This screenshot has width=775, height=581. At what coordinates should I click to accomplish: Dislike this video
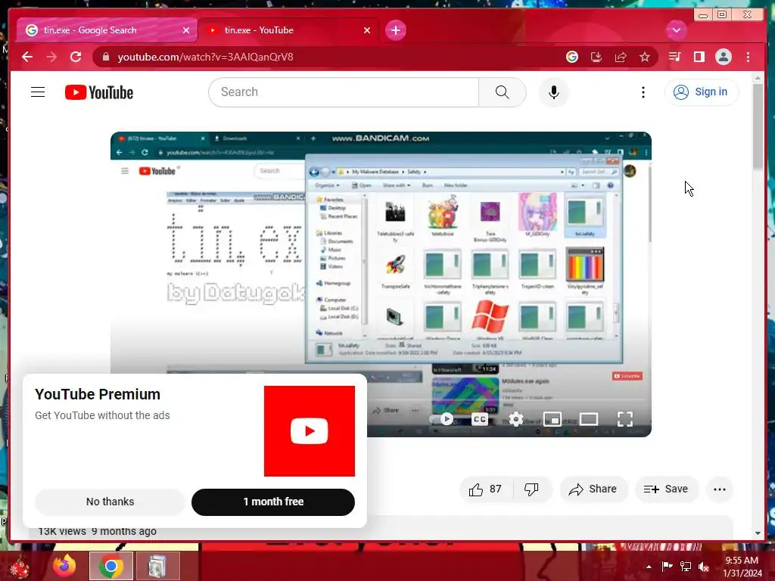[531, 489]
